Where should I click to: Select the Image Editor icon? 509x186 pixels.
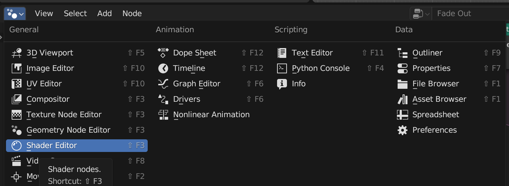[x=17, y=68]
